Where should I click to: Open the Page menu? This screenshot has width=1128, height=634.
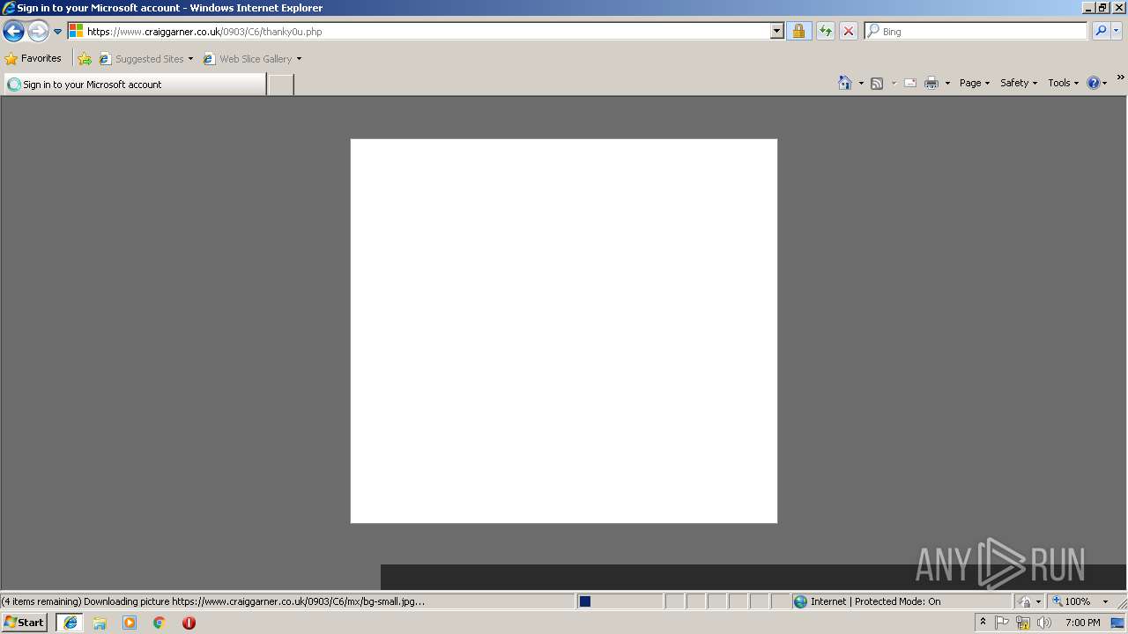(975, 83)
